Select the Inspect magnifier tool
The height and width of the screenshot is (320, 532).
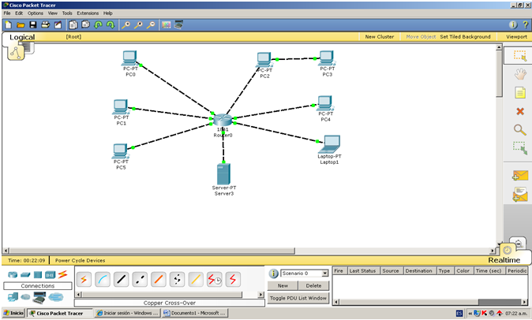(520, 130)
